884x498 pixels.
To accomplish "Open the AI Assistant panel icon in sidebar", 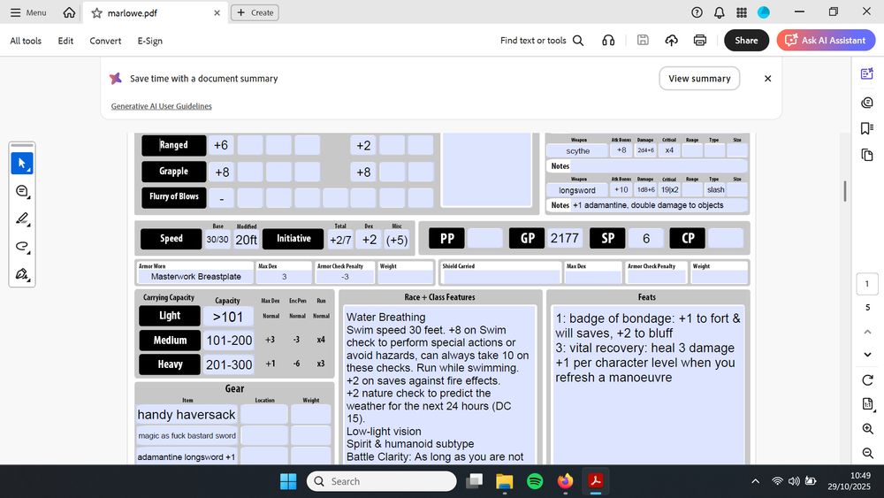I will [x=867, y=73].
